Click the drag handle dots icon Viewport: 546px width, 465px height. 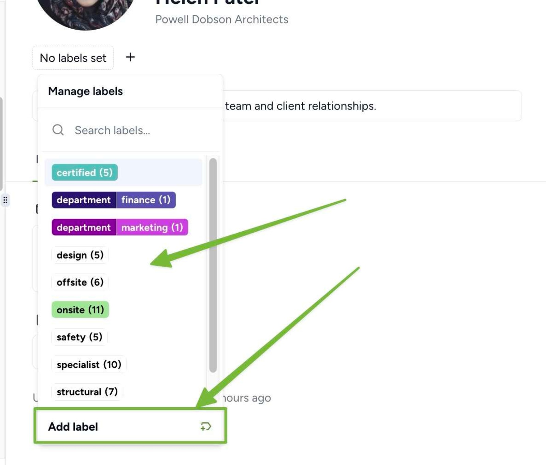[x=5, y=200]
